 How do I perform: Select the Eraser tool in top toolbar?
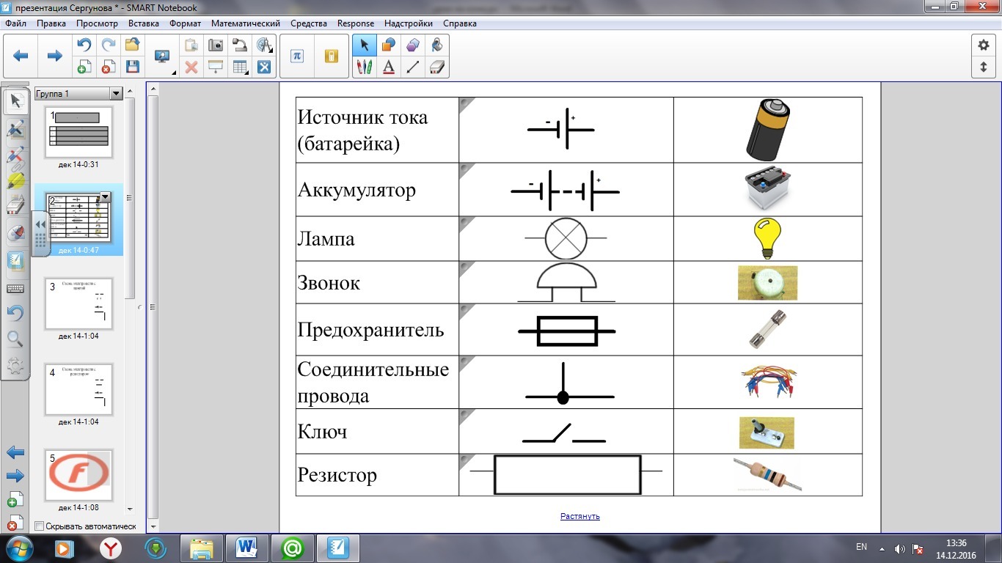[437, 67]
